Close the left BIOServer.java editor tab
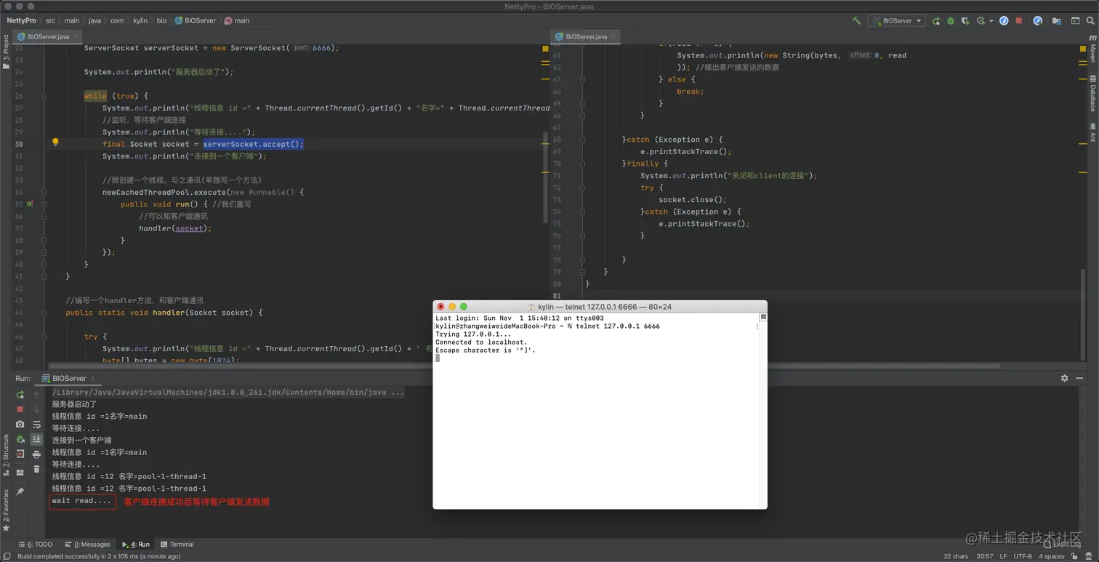Image resolution: width=1099 pixels, height=562 pixels. 76,36
